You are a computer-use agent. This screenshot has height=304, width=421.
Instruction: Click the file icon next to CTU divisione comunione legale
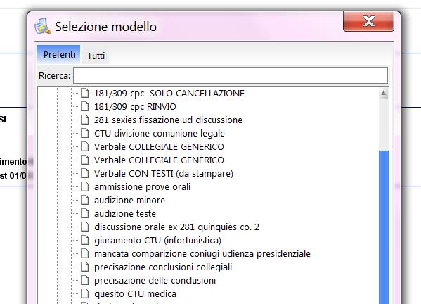pyautogui.click(x=84, y=133)
